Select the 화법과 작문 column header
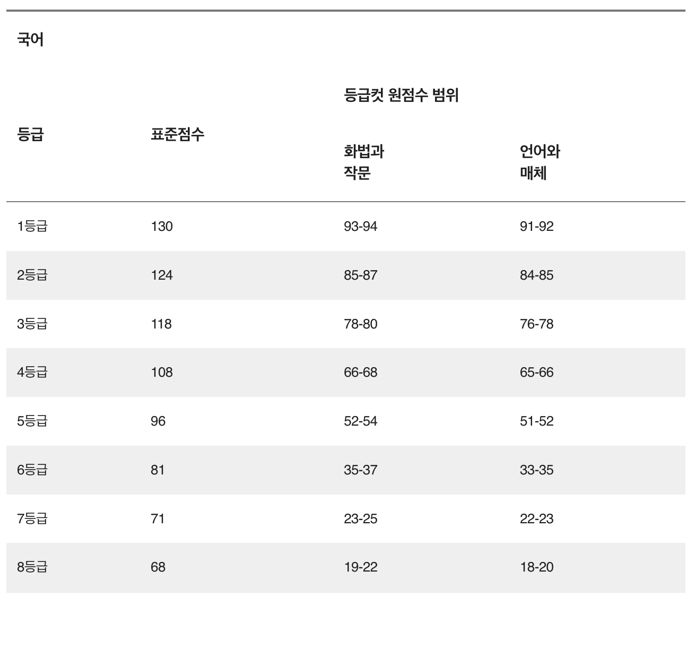This screenshot has height=657, width=695. [x=364, y=162]
